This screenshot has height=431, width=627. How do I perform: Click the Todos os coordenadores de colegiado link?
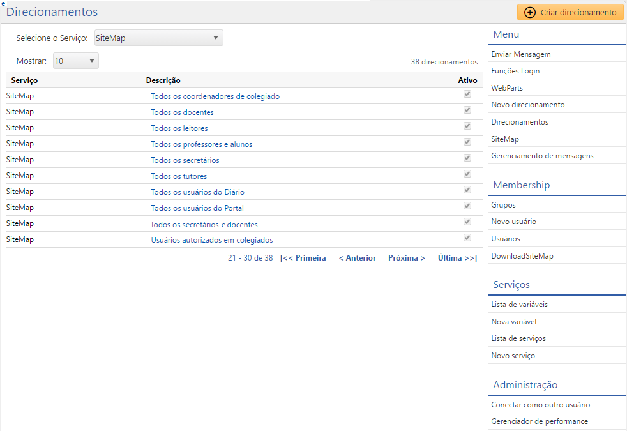click(x=215, y=96)
